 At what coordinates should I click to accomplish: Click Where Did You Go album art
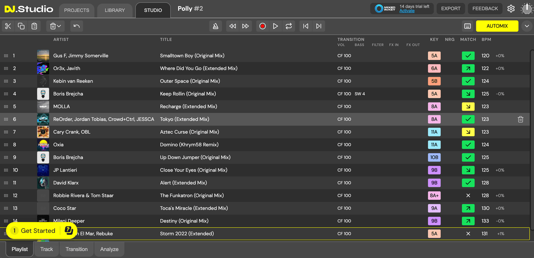43,69
